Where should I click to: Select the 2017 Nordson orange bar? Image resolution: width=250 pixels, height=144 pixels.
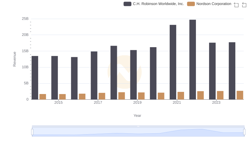click(102, 96)
